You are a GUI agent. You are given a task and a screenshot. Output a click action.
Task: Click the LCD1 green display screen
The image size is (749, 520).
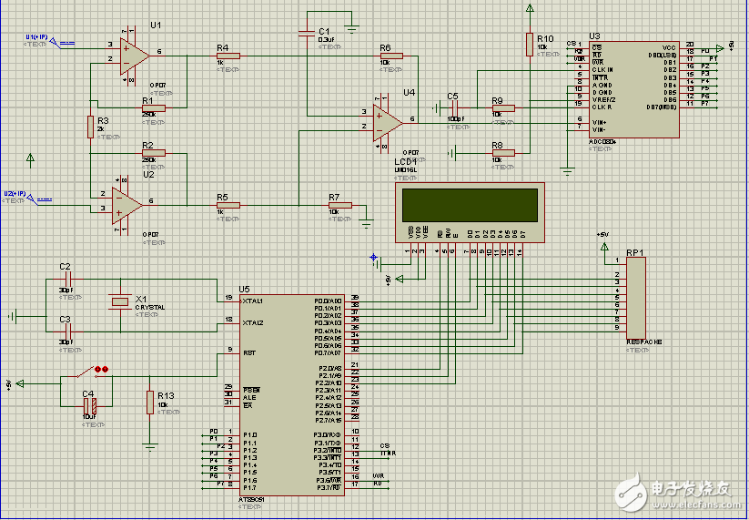468,203
